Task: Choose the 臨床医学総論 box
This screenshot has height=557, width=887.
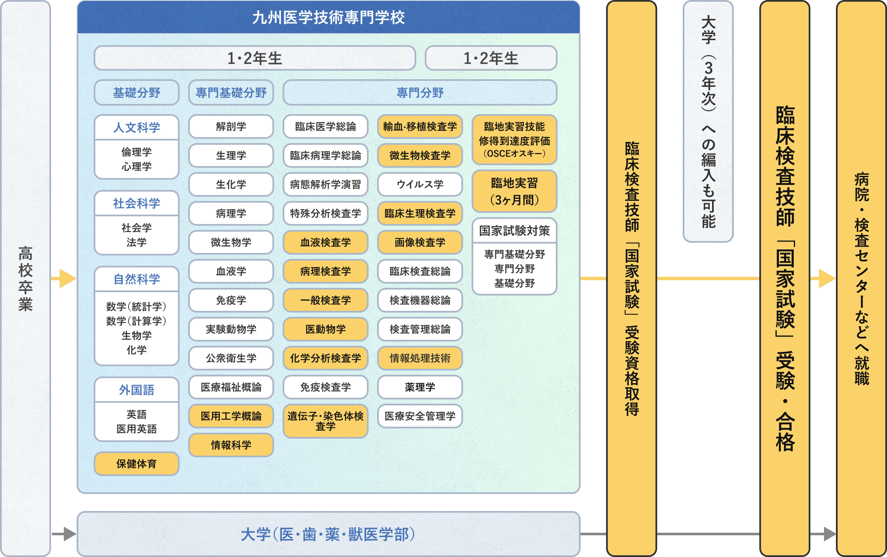Action: [326, 126]
